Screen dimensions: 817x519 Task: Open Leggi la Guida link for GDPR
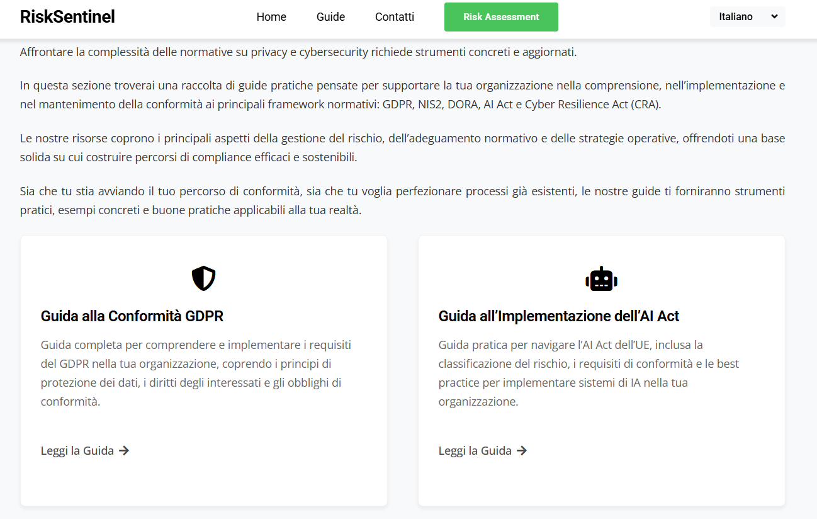(x=77, y=450)
